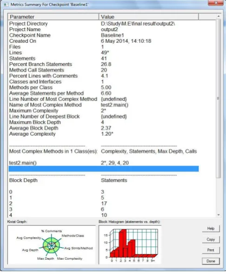Screen dimensions: 230x274
Task: Select the test2.main() method row
Action: pos(104,163)
